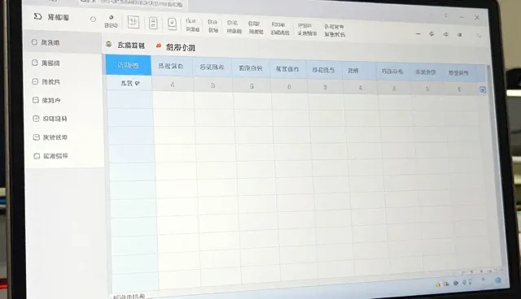Image resolution: width=521 pixels, height=299 pixels.
Task: Open the dropdown arrow in the first cell under the headers
Action: point(138,84)
